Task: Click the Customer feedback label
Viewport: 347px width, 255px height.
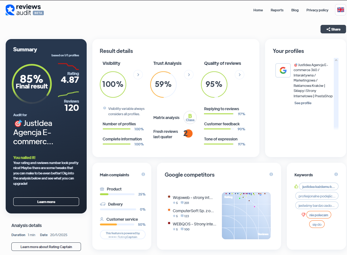Action: pyautogui.click(x=222, y=124)
